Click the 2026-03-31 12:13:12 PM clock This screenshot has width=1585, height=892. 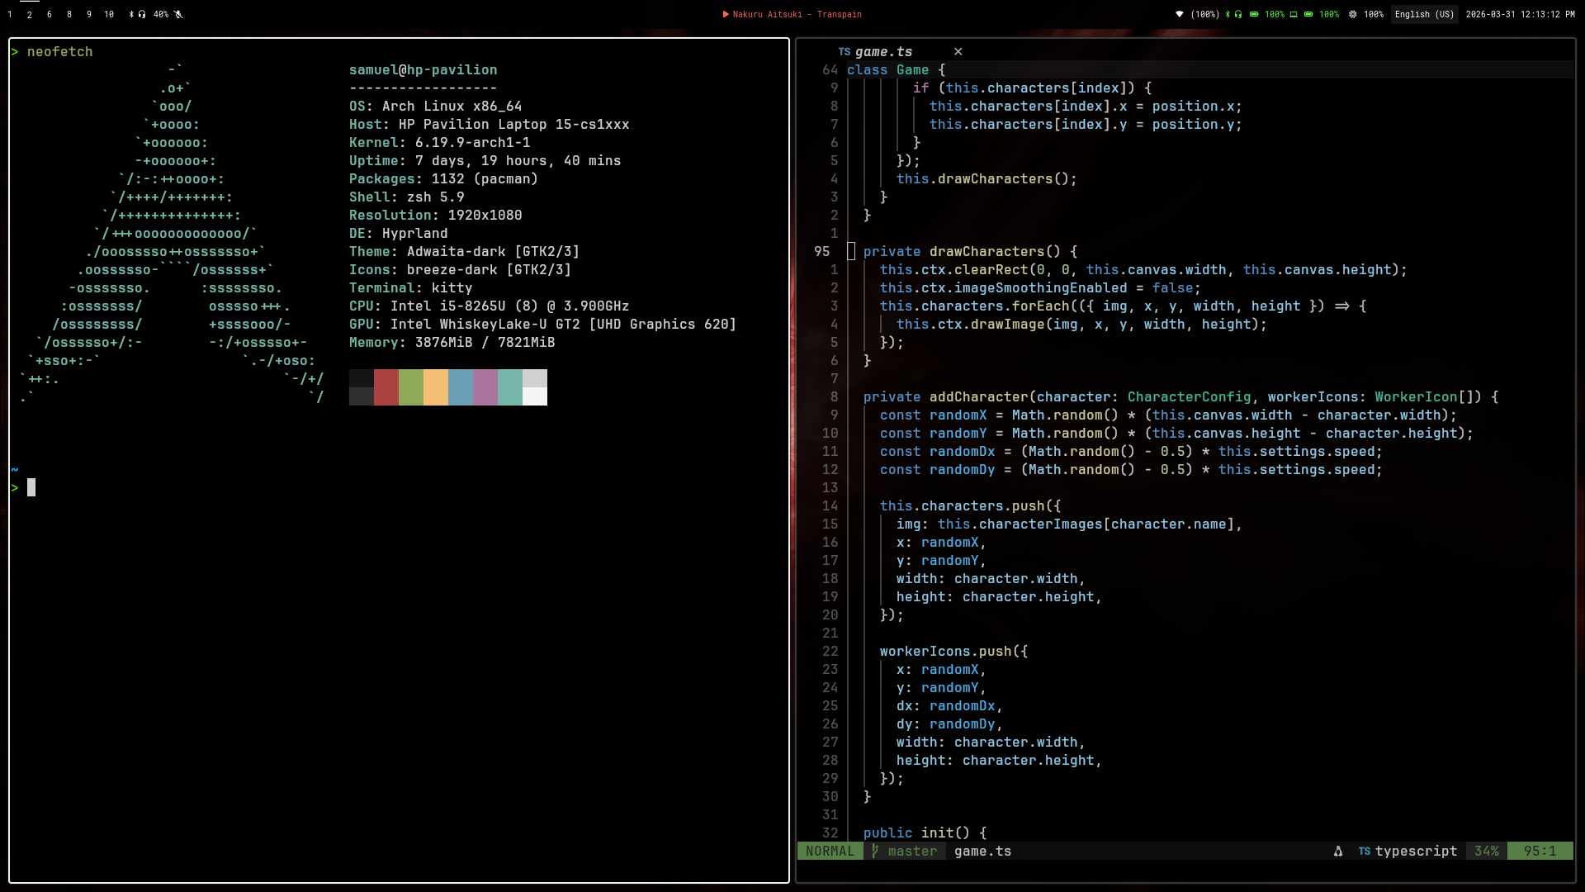point(1520,14)
